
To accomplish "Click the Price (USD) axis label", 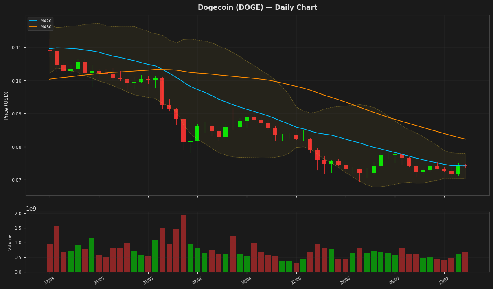I will point(6,105).
